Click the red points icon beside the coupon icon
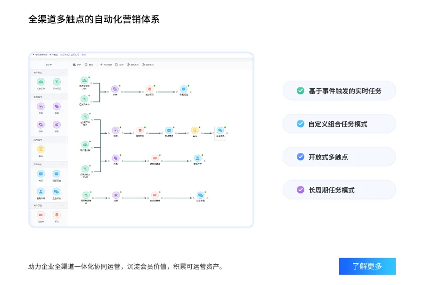This screenshot has width=424, height=285. point(57,215)
